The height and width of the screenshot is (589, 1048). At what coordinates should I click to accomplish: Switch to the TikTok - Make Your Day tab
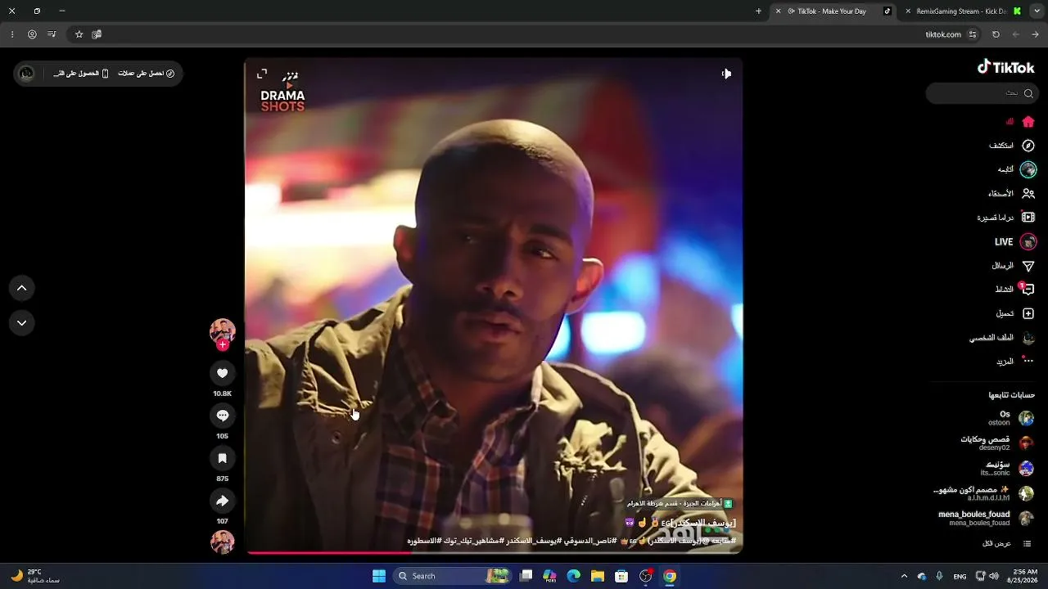(x=833, y=11)
